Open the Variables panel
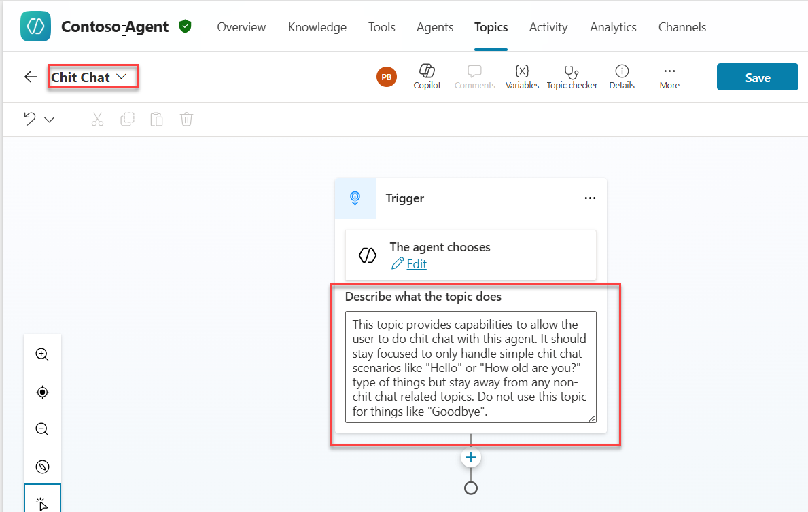808x512 pixels. pyautogui.click(x=522, y=76)
